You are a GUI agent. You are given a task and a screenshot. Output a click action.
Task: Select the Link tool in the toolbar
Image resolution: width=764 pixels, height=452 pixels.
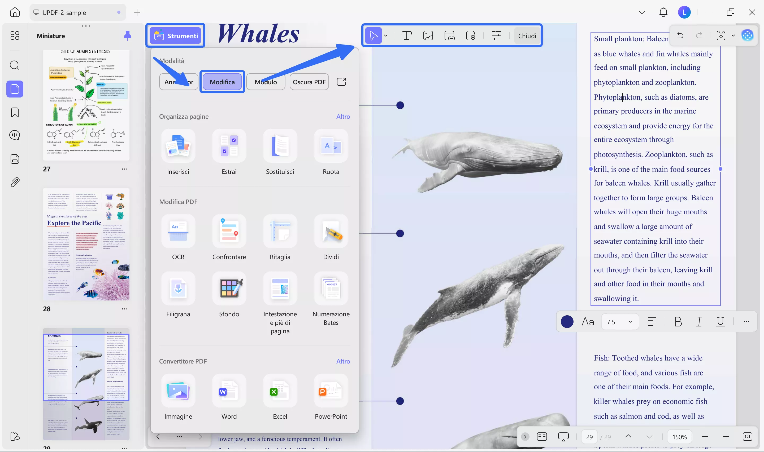pyautogui.click(x=449, y=35)
